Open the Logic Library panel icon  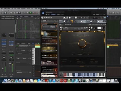pos(3,13)
